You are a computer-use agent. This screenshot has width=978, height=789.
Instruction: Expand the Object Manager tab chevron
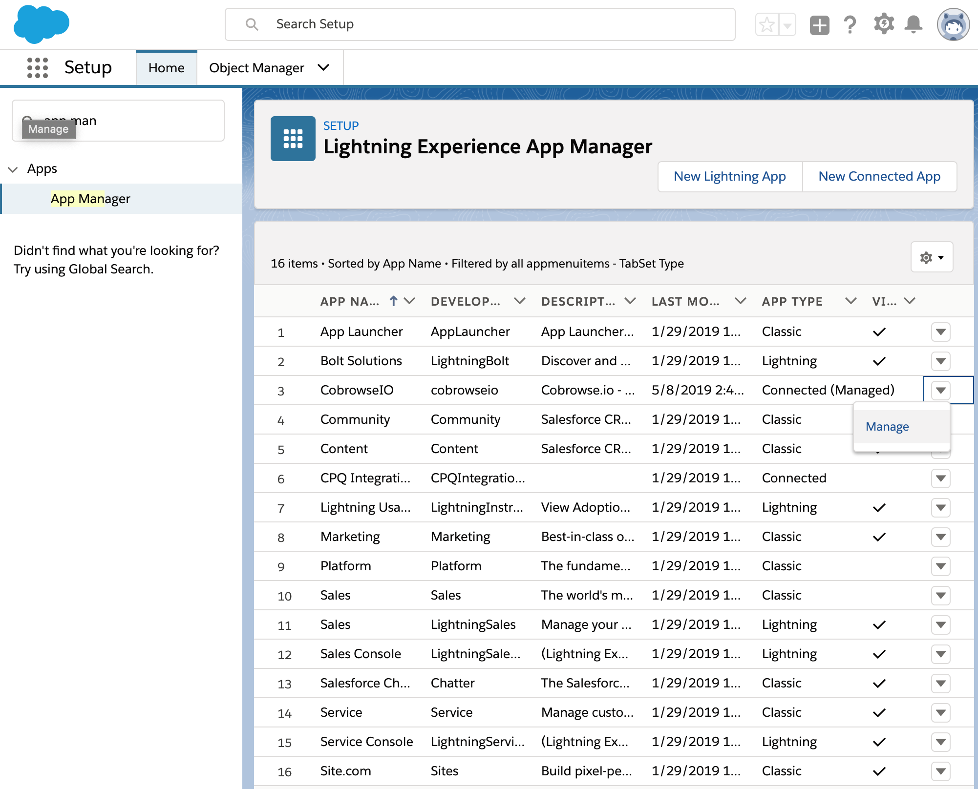tap(323, 67)
